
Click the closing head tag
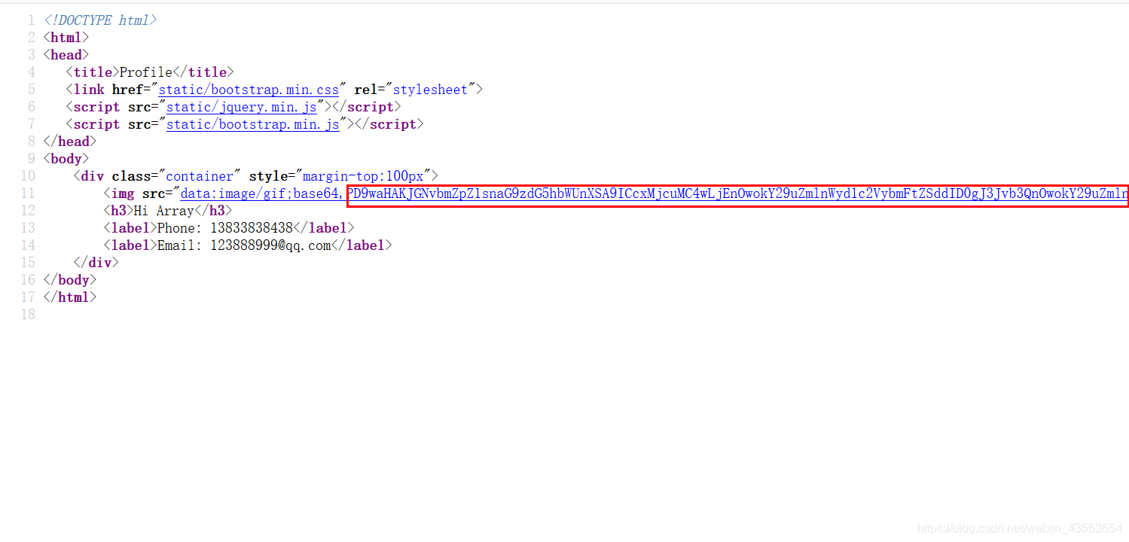70,142
